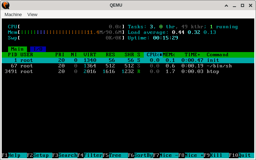Click the Load average values

click(194, 32)
